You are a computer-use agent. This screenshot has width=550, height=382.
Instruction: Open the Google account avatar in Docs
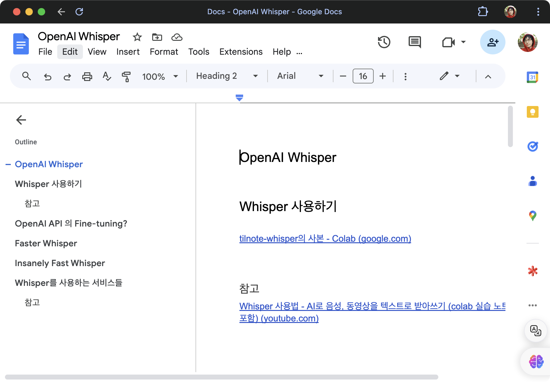(x=528, y=42)
